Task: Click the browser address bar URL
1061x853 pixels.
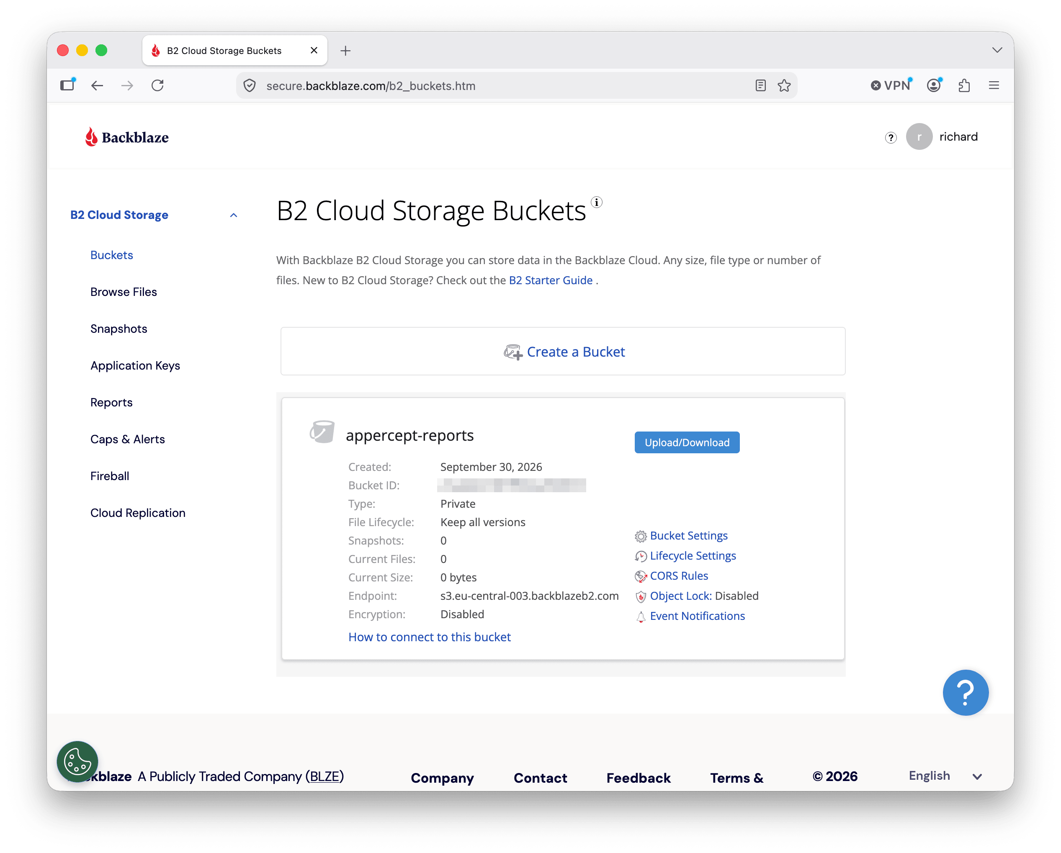Action: tap(371, 86)
